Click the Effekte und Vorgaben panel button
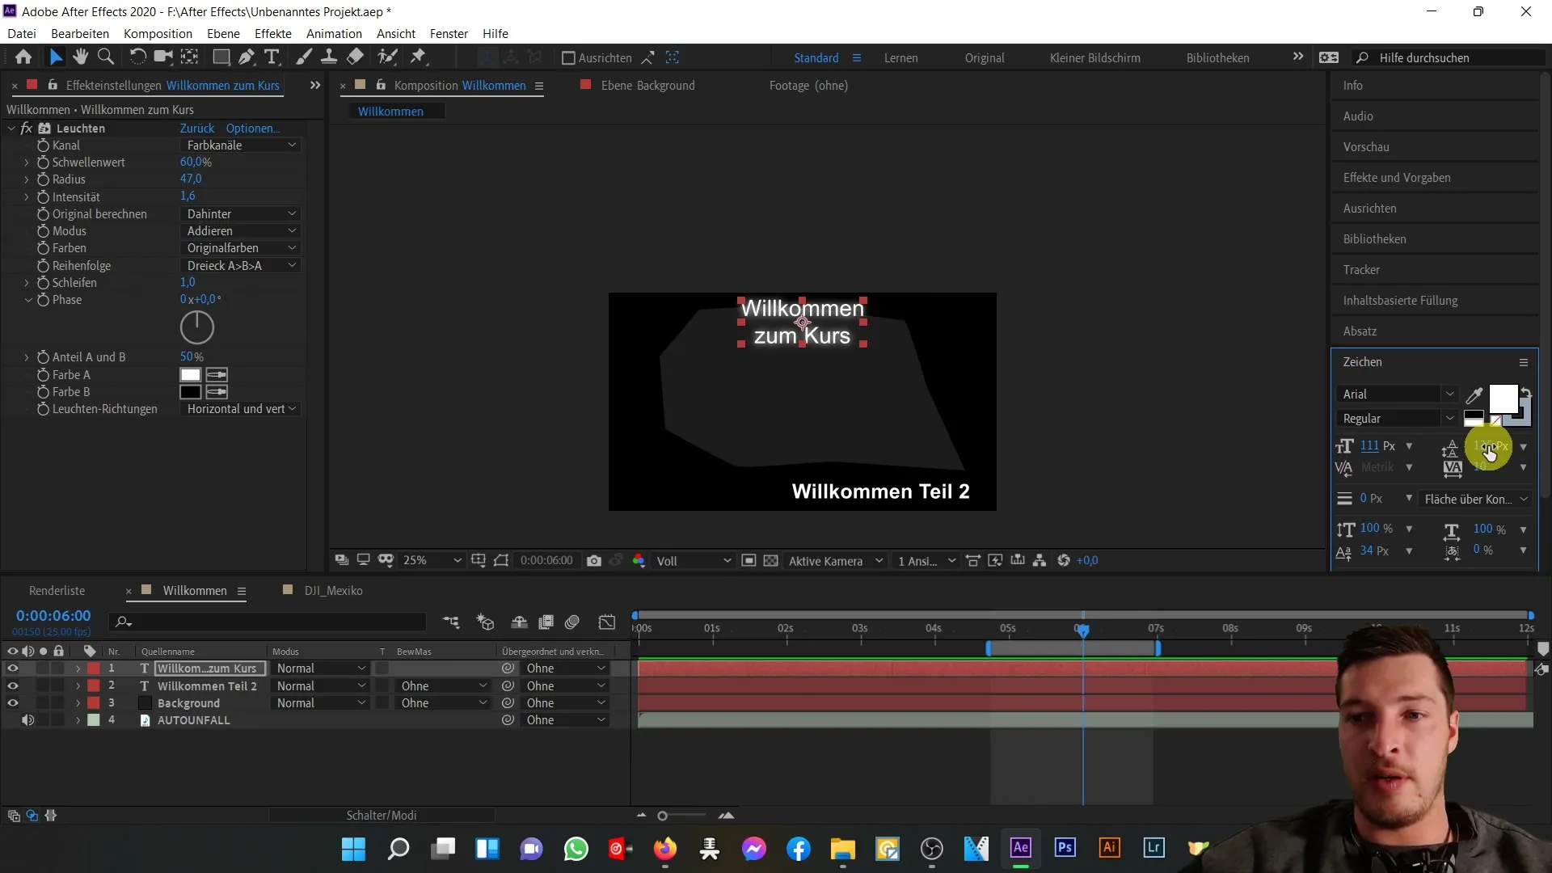 (1398, 177)
